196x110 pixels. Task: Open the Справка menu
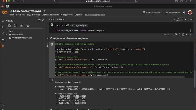(x=78, y=15)
